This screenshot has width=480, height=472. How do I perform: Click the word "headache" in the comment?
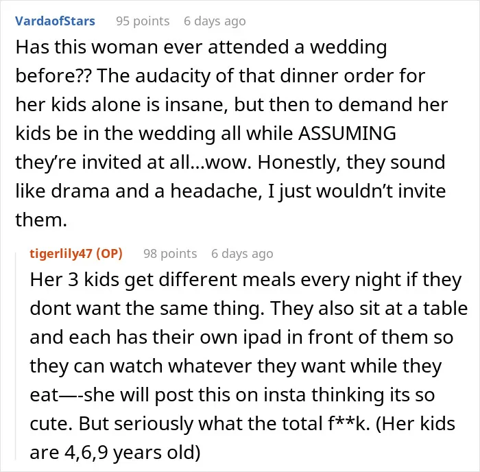click(x=216, y=191)
